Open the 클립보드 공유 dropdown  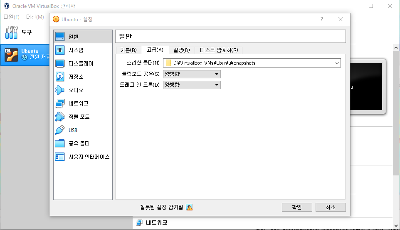pyautogui.click(x=192, y=74)
